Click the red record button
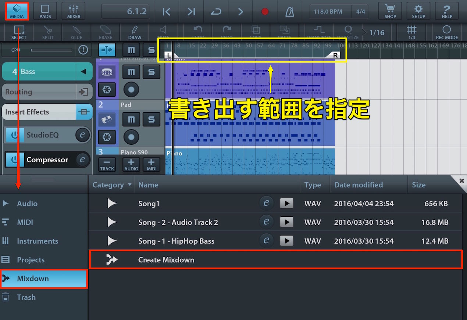Screen dimensions: 467x320 pos(265,11)
